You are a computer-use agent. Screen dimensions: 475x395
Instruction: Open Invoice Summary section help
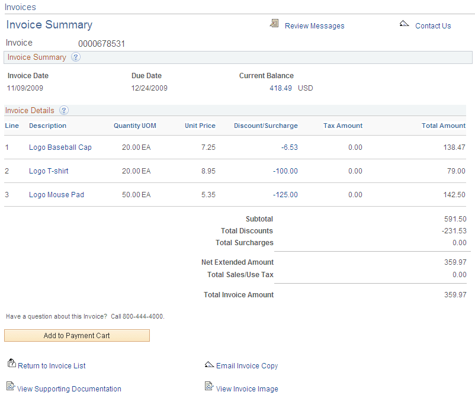tap(76, 57)
